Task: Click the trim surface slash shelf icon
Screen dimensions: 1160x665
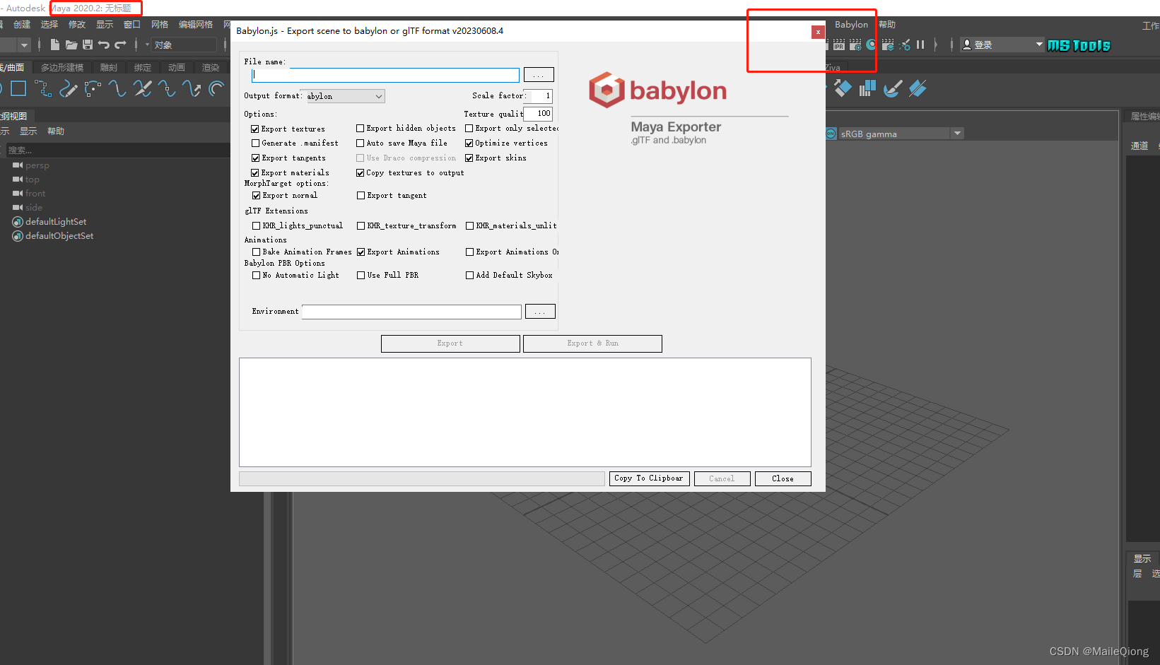Action: pos(918,88)
